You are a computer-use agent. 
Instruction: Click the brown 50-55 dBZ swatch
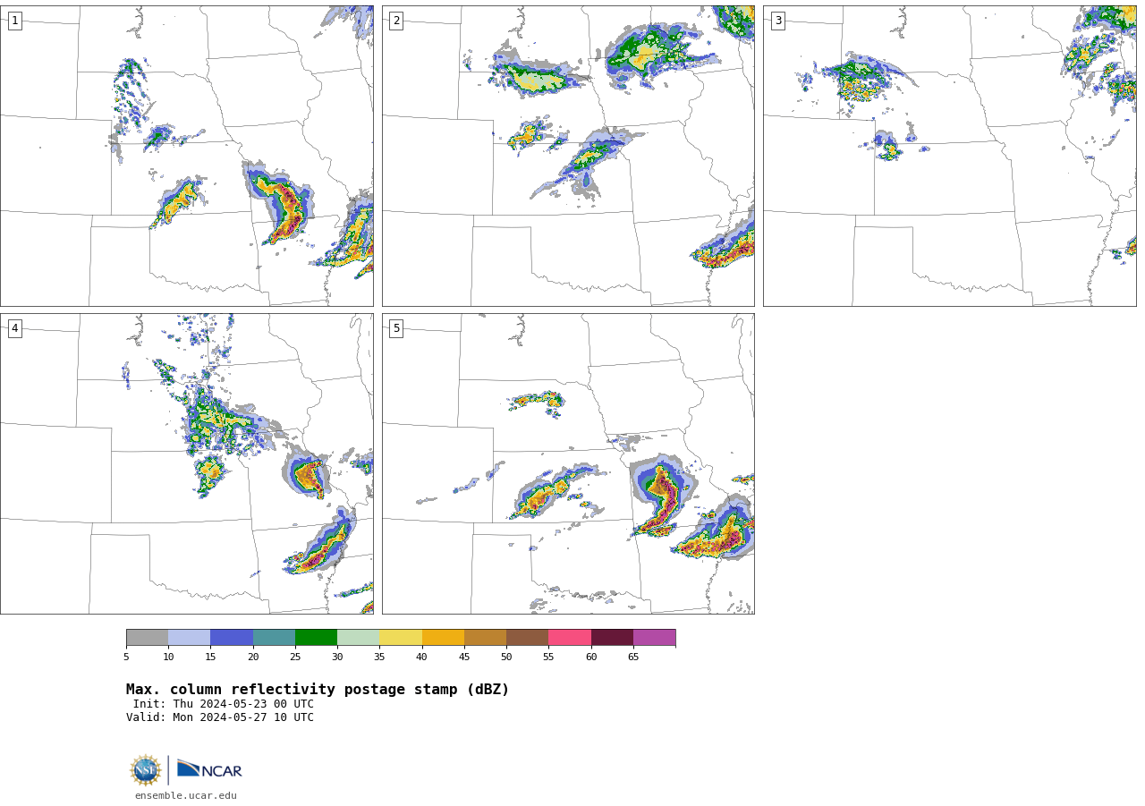click(x=528, y=638)
